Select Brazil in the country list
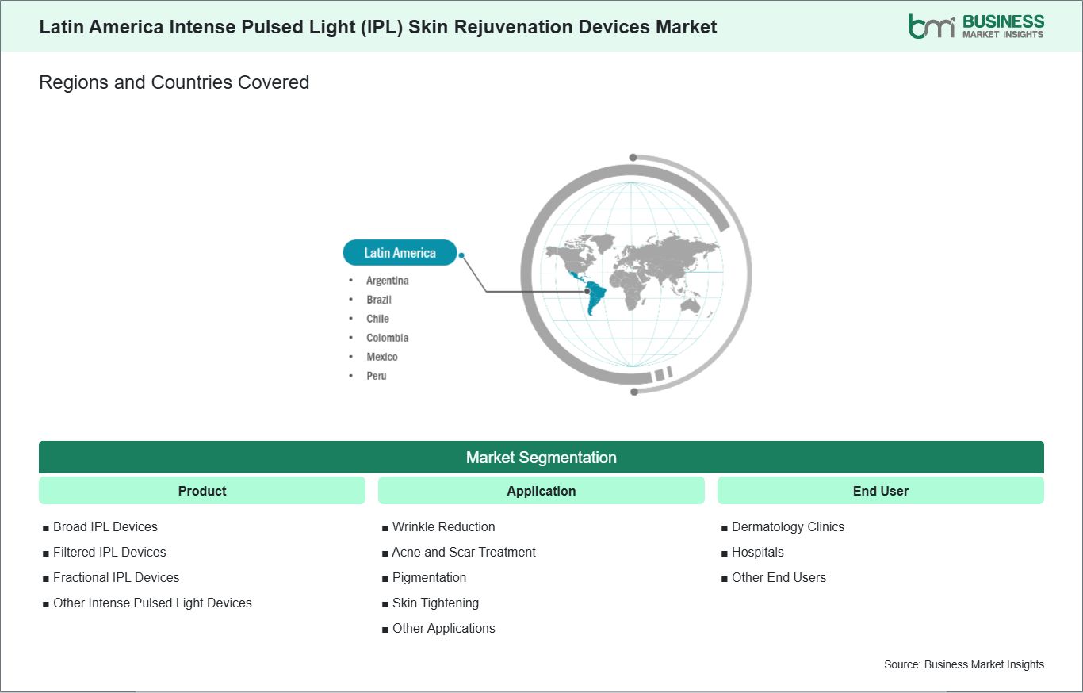 coord(379,300)
